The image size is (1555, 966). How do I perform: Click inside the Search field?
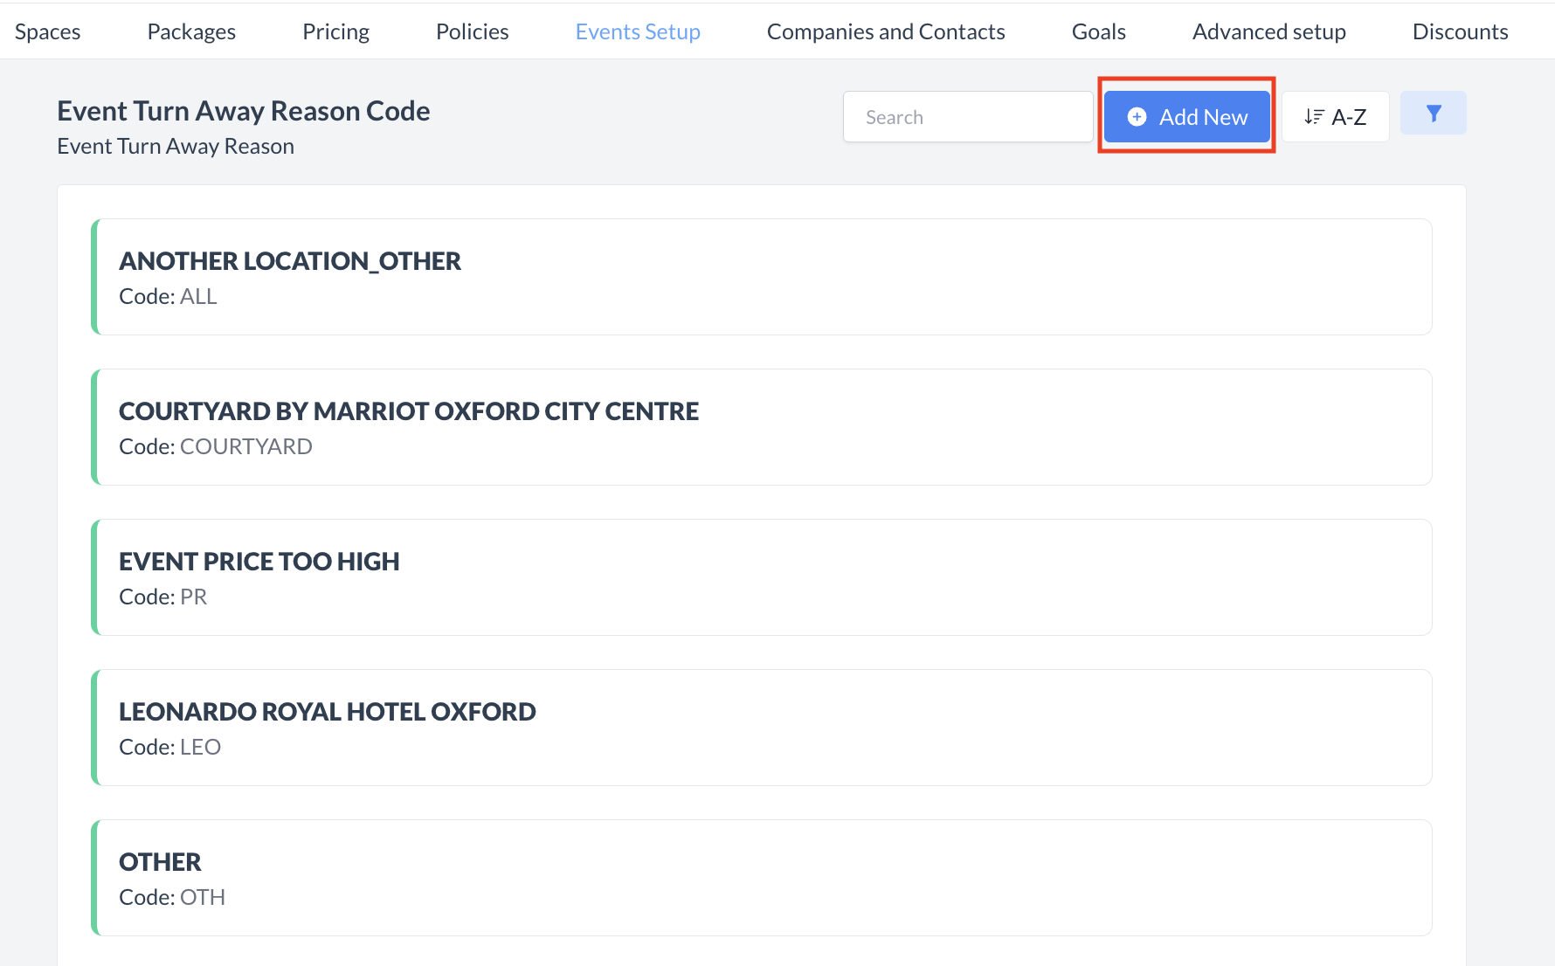point(967,117)
